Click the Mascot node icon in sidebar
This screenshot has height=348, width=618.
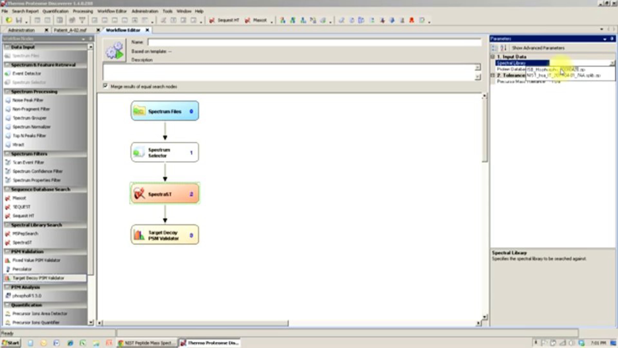(x=8, y=198)
